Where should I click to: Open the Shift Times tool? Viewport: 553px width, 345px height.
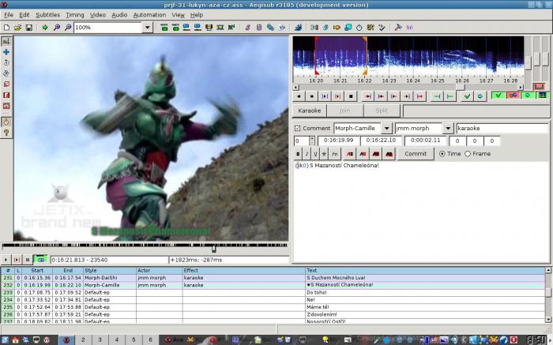point(314,28)
